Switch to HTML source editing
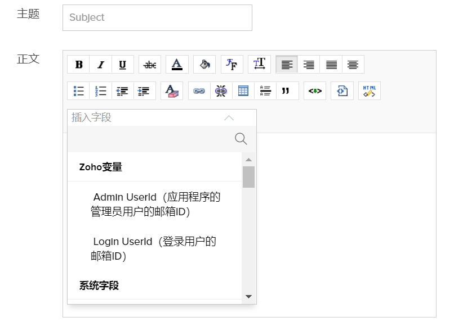This screenshot has width=463, height=322. click(369, 90)
